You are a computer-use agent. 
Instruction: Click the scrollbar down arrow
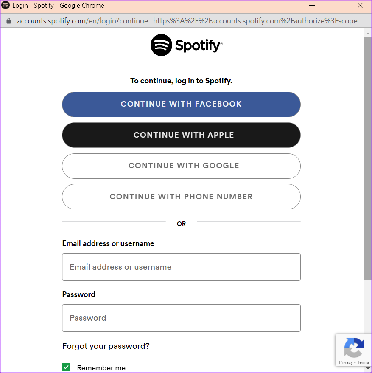coord(368,368)
